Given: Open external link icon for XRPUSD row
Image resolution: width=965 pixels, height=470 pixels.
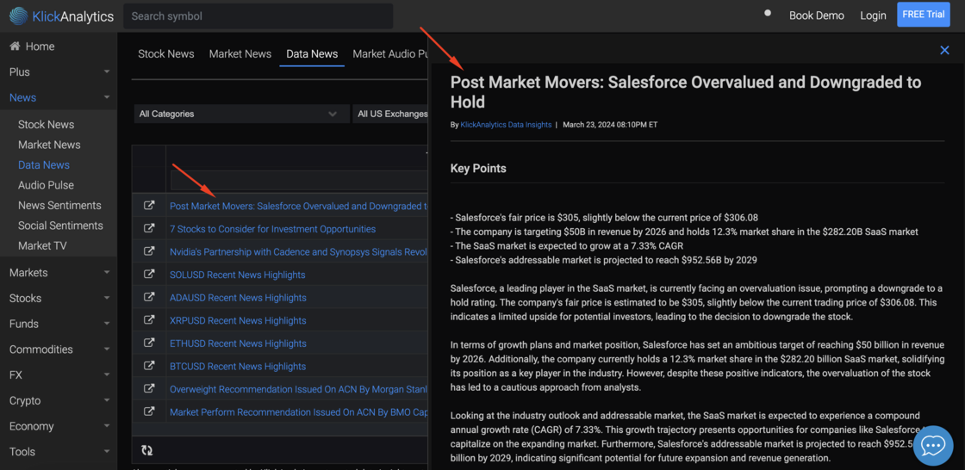Looking at the screenshot, I should click(149, 320).
